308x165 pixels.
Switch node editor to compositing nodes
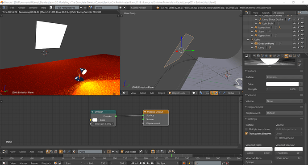coord(52,152)
